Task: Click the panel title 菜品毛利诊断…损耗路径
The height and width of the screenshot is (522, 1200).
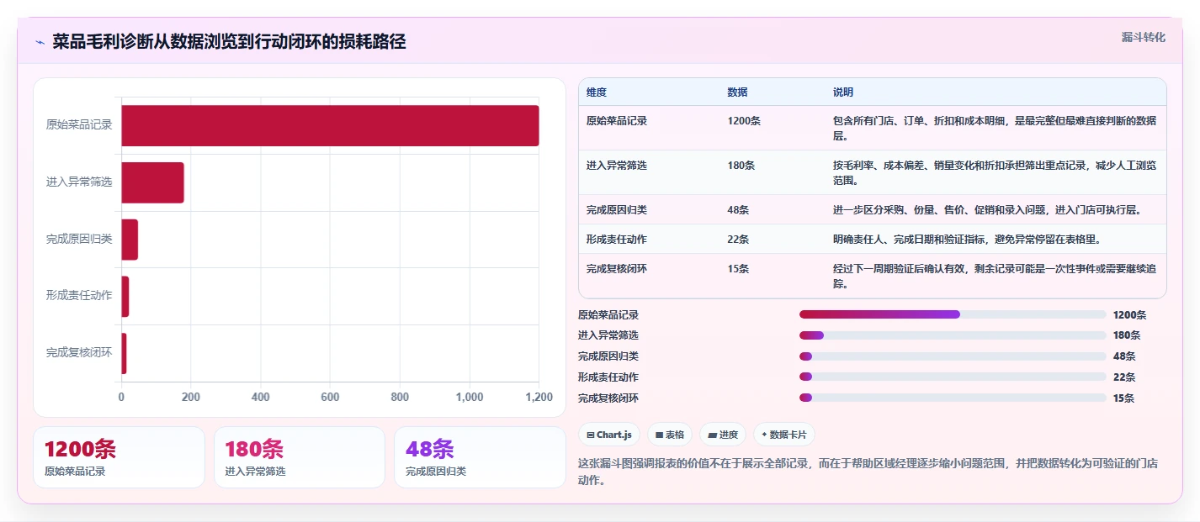Action: [x=229, y=41]
